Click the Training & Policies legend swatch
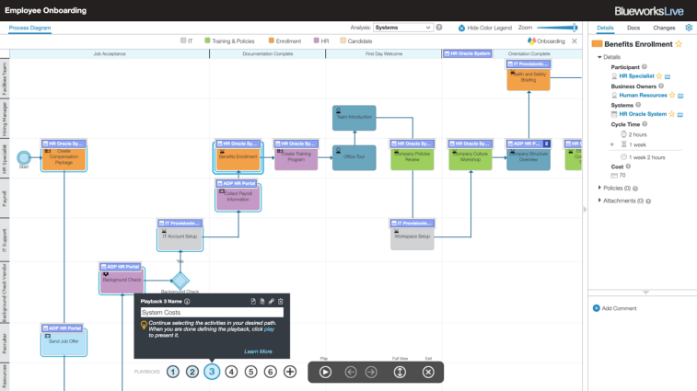This screenshot has height=391, width=697. (x=207, y=40)
